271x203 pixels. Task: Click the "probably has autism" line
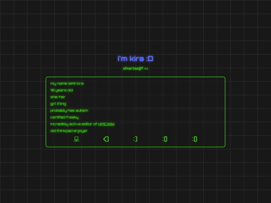click(69, 110)
